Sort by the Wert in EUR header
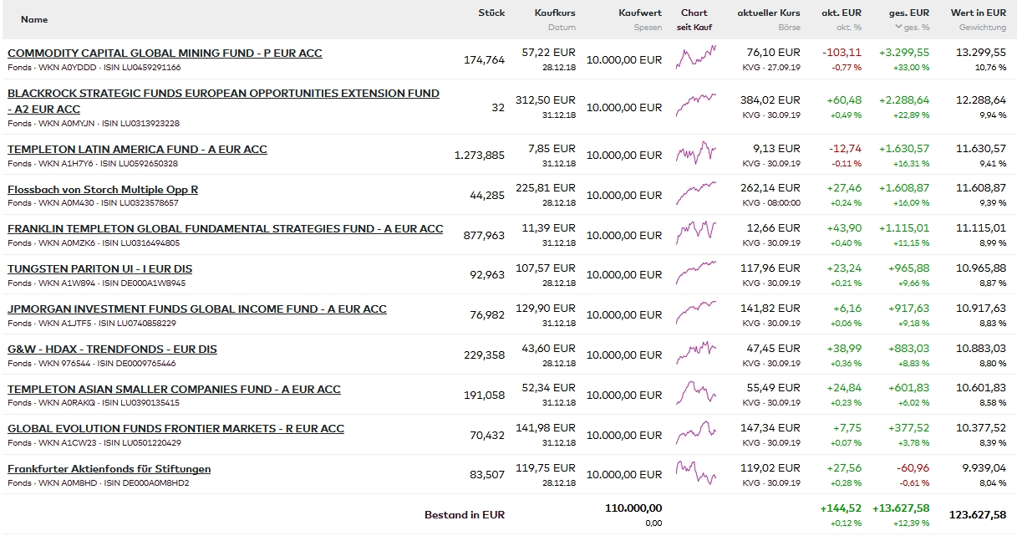 978,13
